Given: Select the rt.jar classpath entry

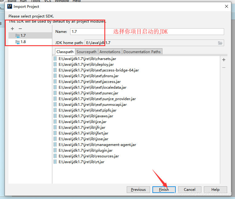Looking at the screenshot, I should click(x=136, y=162).
